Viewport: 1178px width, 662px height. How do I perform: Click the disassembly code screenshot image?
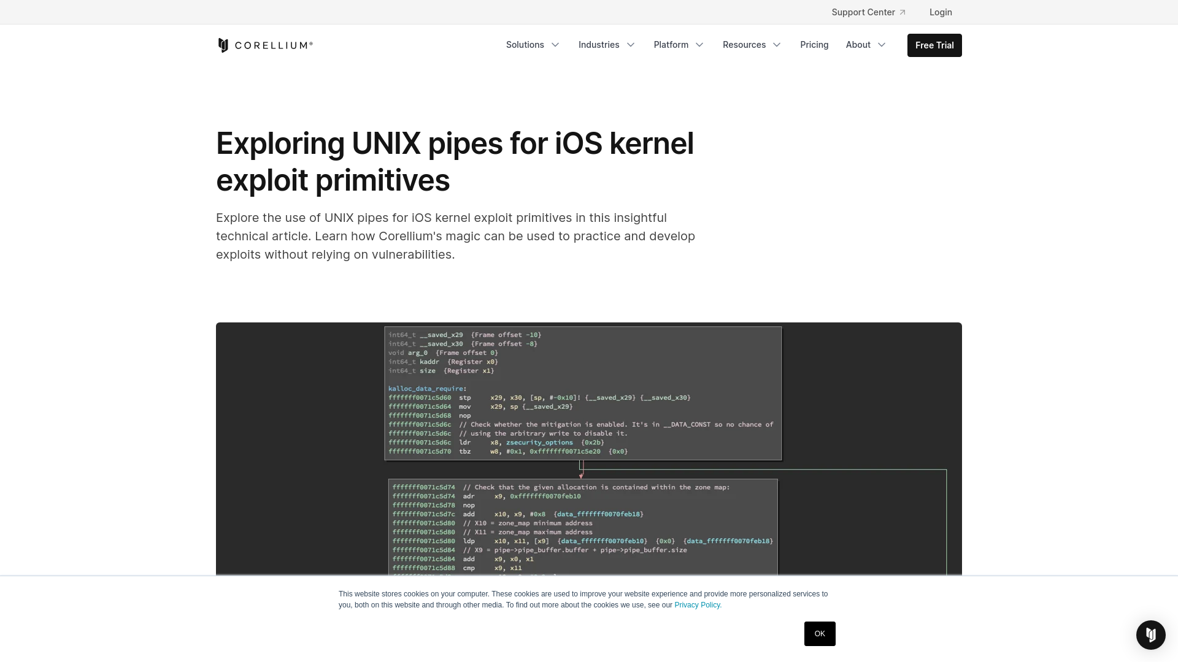[x=589, y=449]
